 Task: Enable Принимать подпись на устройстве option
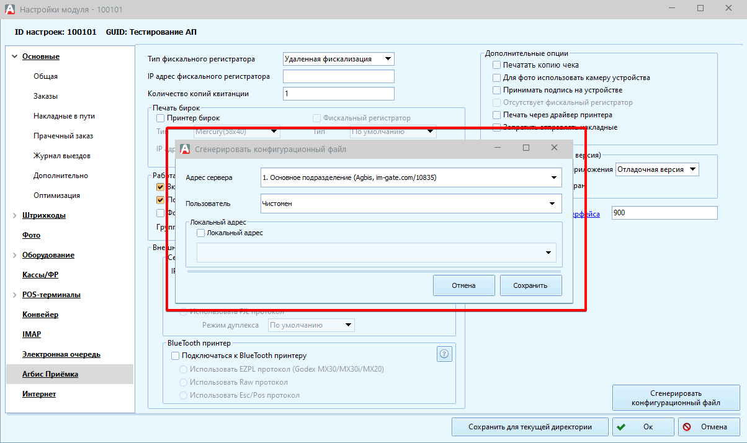point(496,90)
